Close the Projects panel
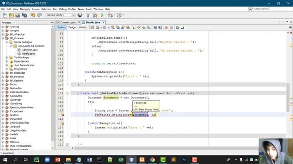 [14, 23]
